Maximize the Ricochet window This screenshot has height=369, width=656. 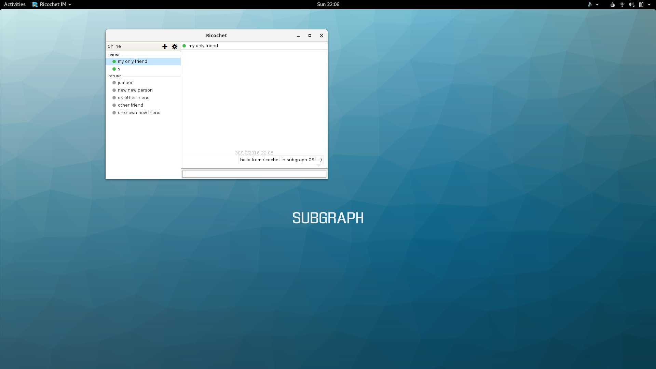(310, 36)
